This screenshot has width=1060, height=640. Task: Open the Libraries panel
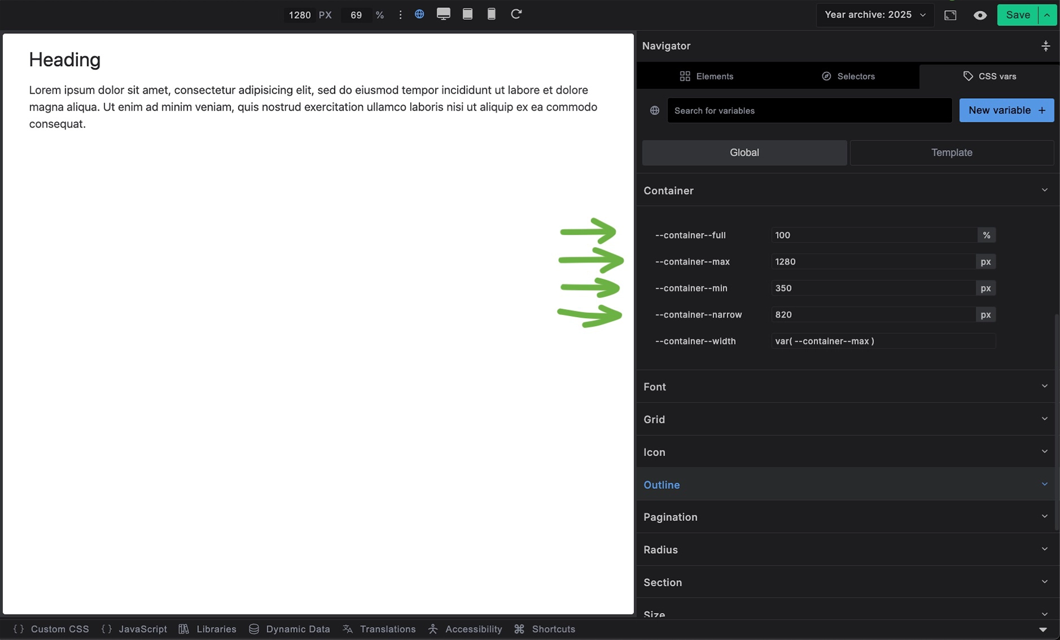(x=208, y=629)
